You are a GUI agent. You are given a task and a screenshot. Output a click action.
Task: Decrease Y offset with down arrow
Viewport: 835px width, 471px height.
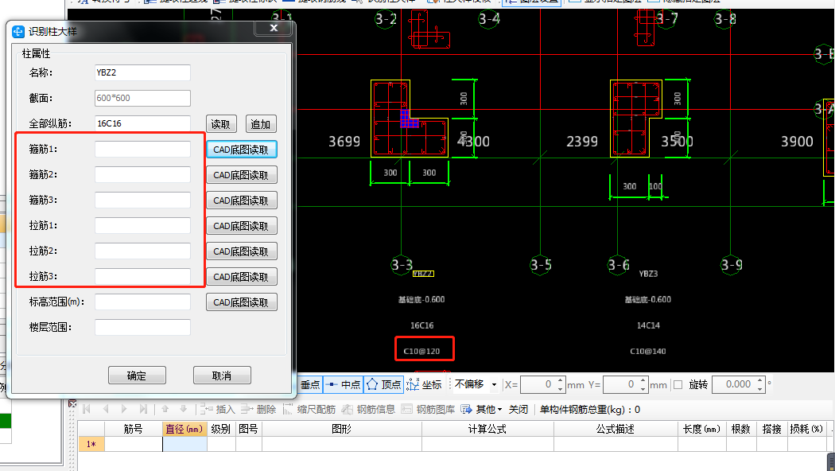(x=643, y=389)
